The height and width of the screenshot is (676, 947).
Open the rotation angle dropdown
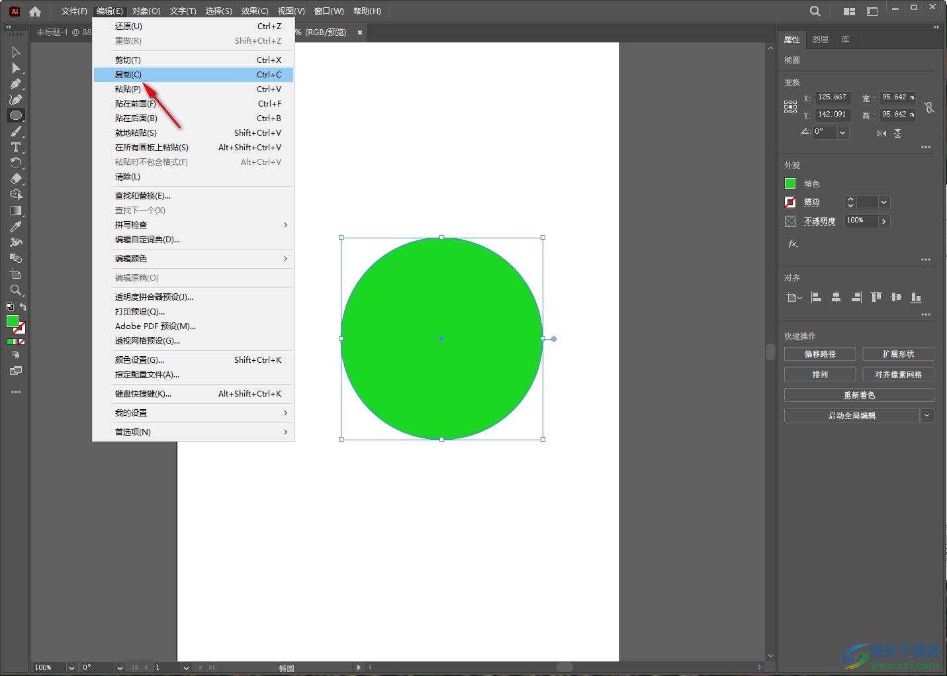842,132
